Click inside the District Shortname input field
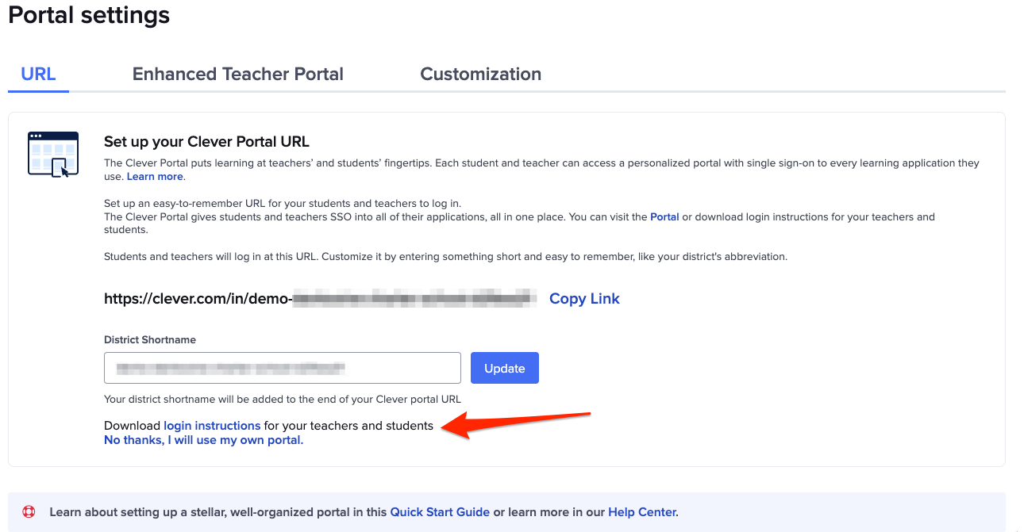The width and height of the screenshot is (1024, 532). click(x=282, y=368)
